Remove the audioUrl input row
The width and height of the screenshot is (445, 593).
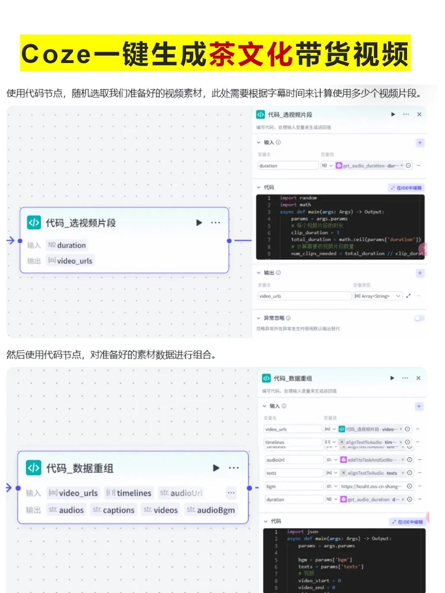point(420,460)
